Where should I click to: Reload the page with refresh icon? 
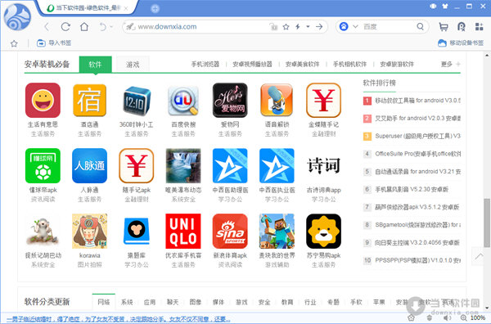pyautogui.click(x=65, y=27)
